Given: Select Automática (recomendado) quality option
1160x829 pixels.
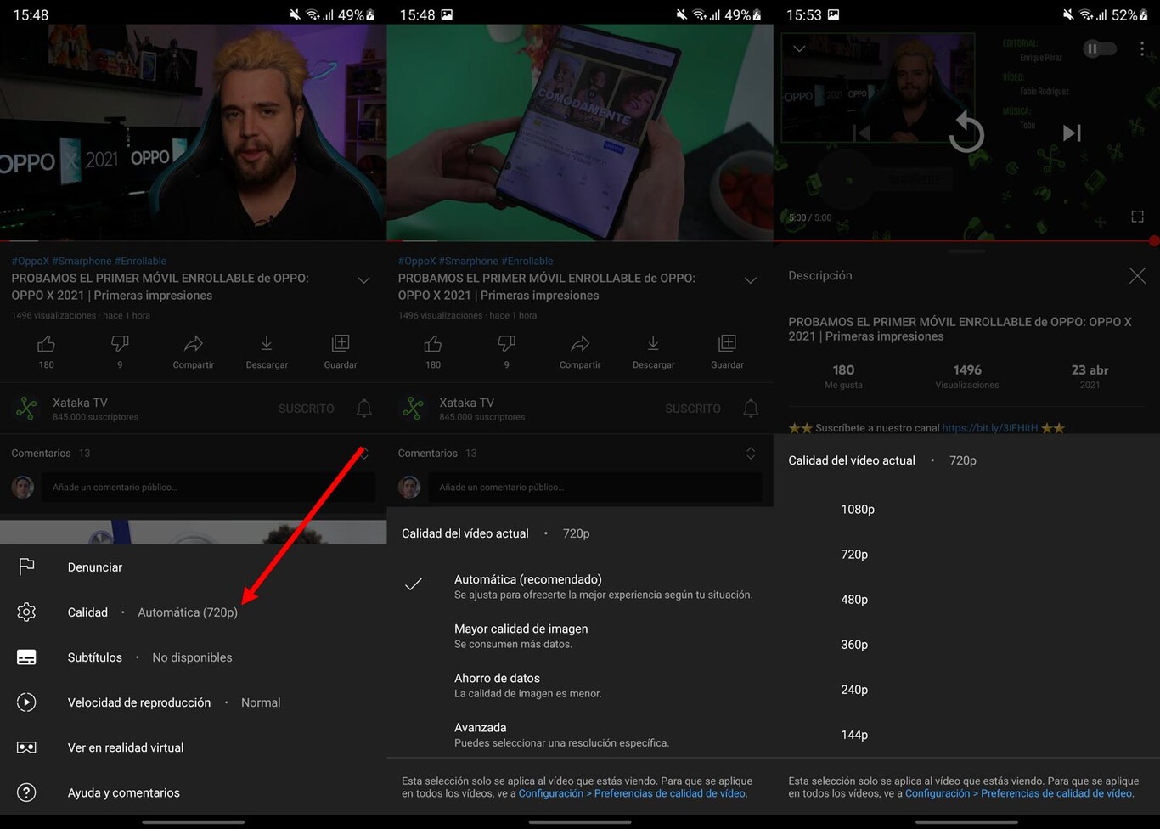Looking at the screenshot, I should coord(580,586).
